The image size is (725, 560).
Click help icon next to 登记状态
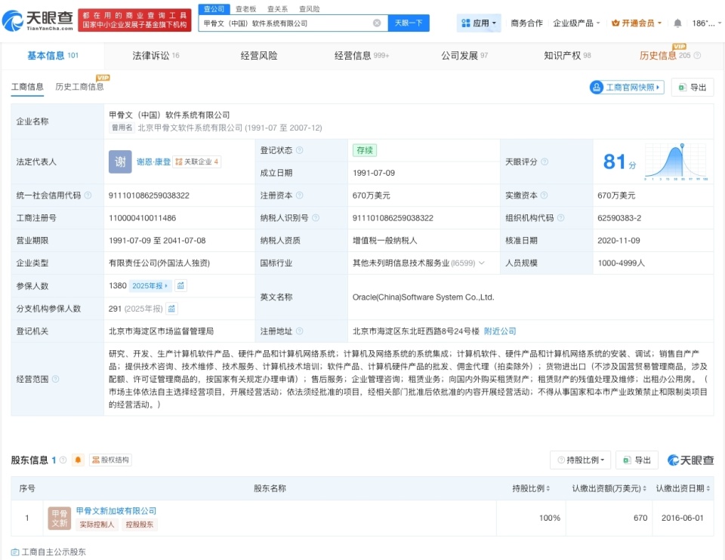pyautogui.click(x=300, y=150)
